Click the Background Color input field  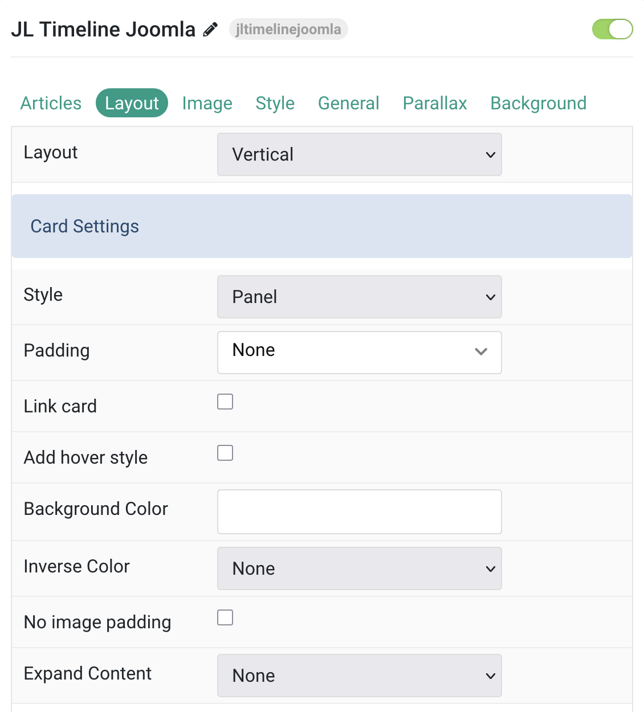click(x=360, y=512)
